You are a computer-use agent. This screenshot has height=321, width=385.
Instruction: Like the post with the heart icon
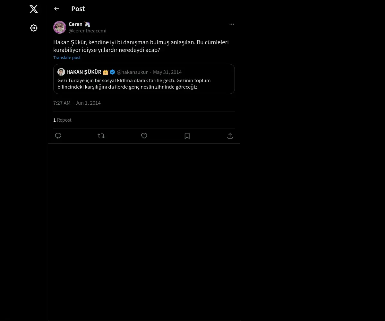pyautogui.click(x=144, y=136)
